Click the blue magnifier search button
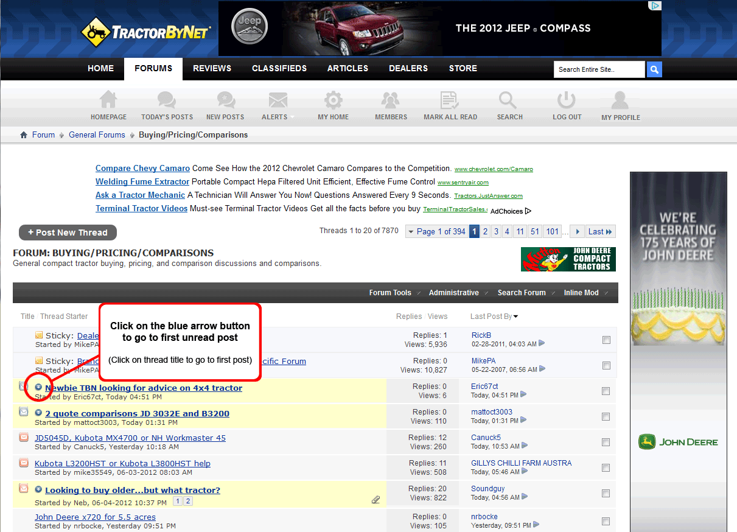737x532 pixels. point(654,69)
